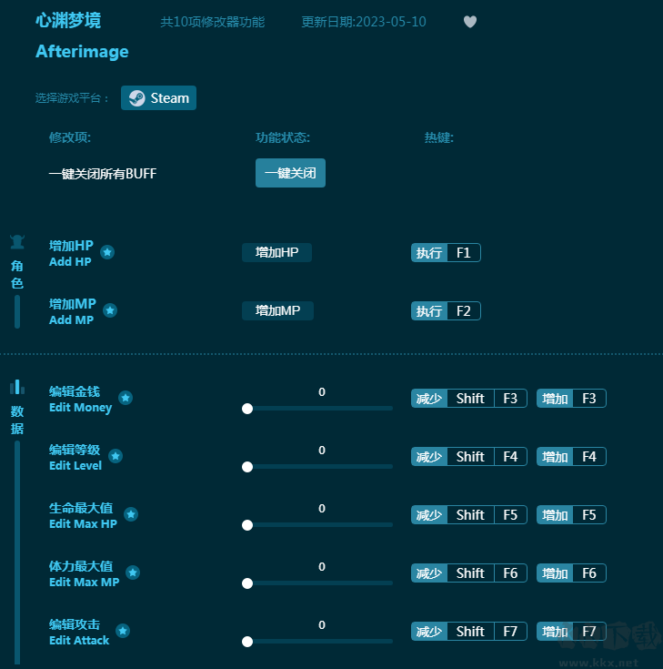Click the Edit Max HP slider track
This screenshot has width=663, height=669.
[318, 525]
